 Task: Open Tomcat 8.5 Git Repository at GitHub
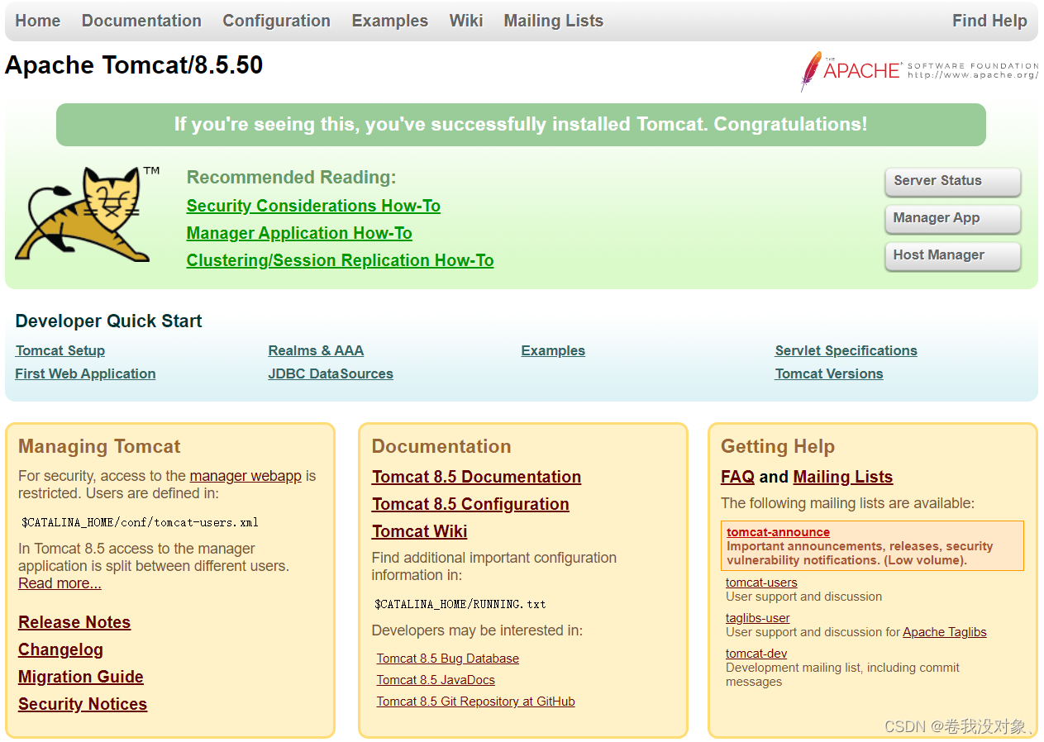coord(475,702)
